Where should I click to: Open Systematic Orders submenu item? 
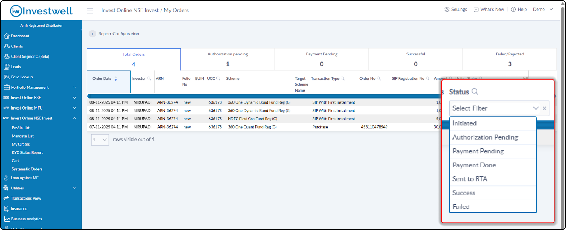coord(27,169)
